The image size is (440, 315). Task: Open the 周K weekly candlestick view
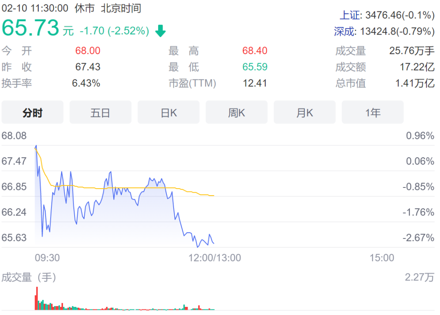pyautogui.click(x=236, y=112)
